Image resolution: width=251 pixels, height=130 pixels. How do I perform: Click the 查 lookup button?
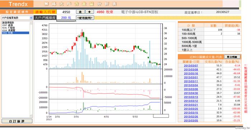point(80,12)
